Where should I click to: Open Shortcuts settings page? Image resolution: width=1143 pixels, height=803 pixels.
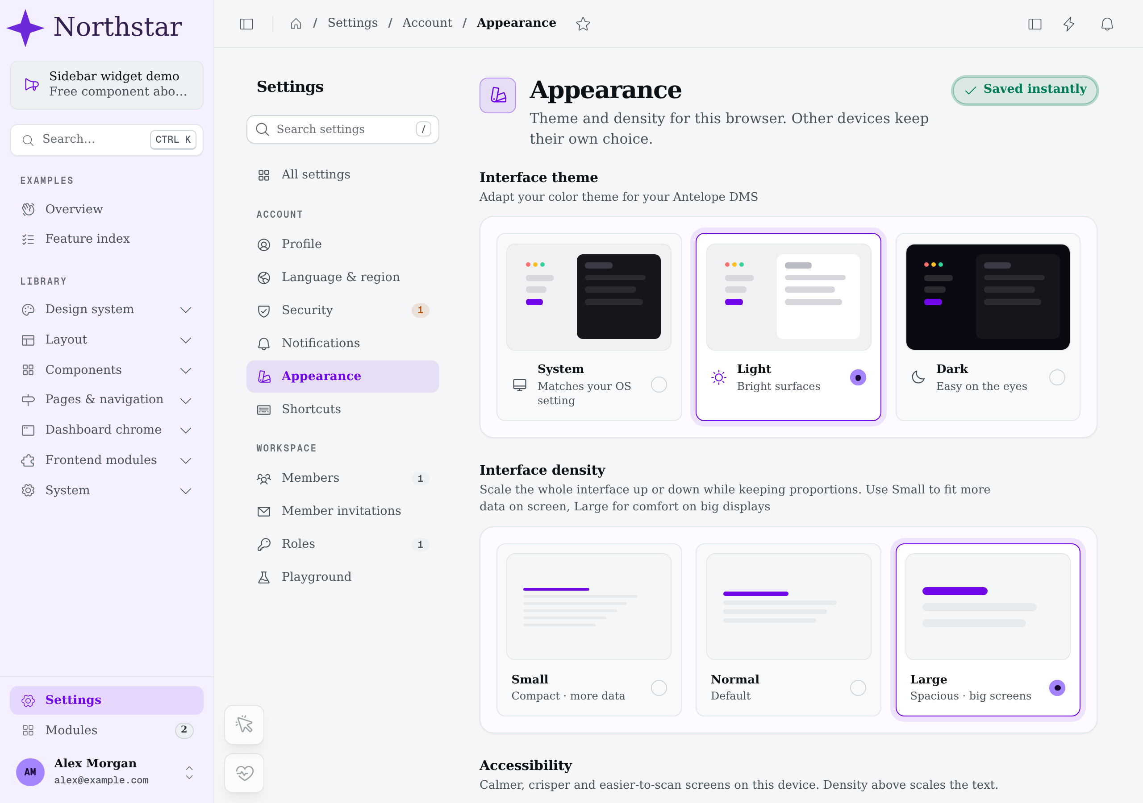click(342, 409)
